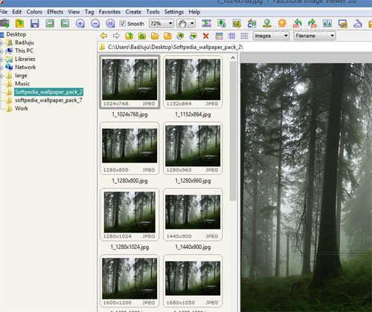Open the Tag menu
This screenshot has width=372, height=312.
coord(89,12)
